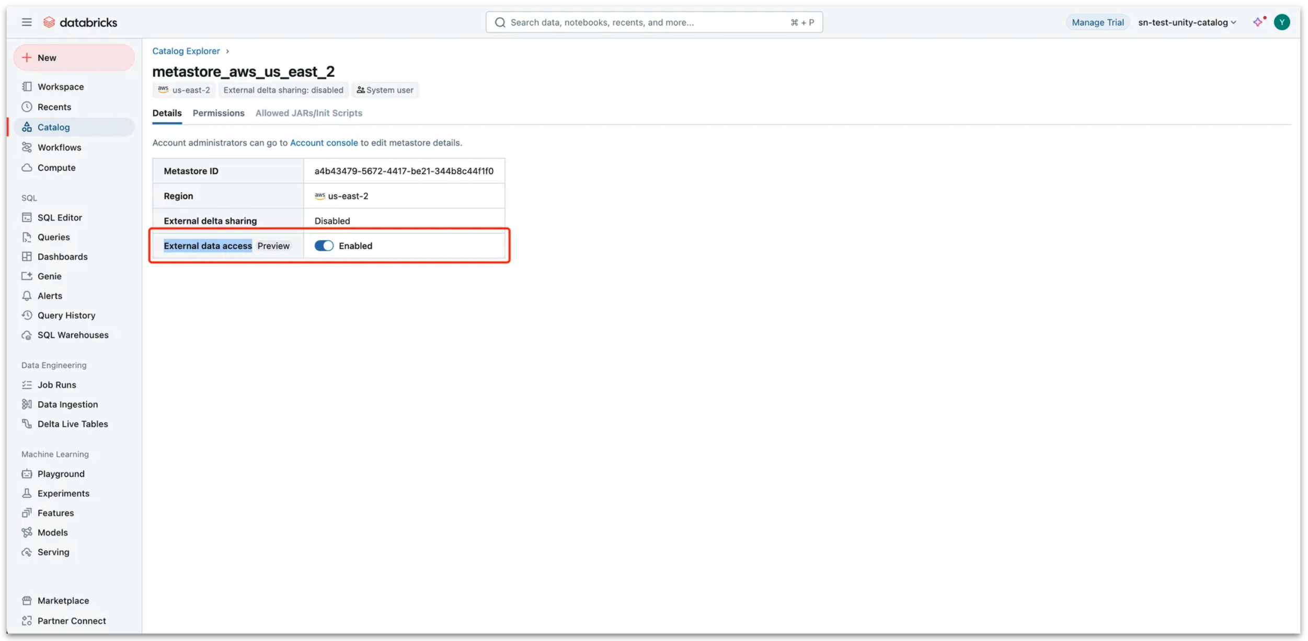Open Query History in sidebar
The width and height of the screenshot is (1308, 641).
coord(66,315)
